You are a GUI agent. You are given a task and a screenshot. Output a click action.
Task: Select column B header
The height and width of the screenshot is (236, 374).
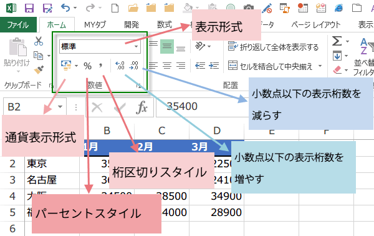pyautogui.click(x=107, y=131)
